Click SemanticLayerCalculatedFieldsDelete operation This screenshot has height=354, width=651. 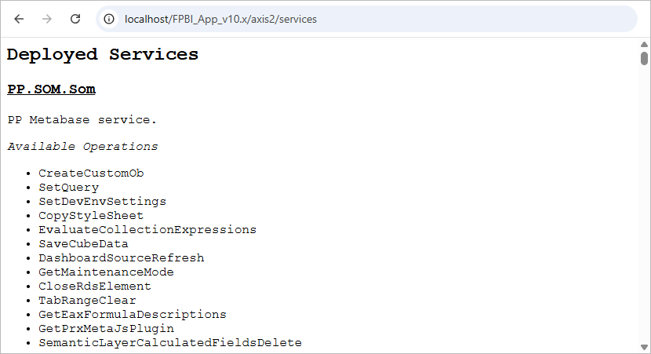click(x=170, y=343)
